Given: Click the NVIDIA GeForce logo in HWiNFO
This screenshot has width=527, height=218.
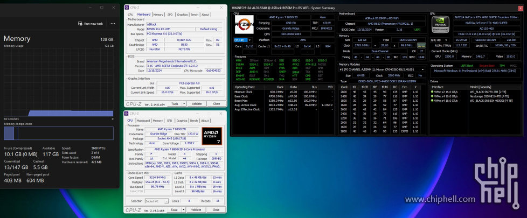Looking at the screenshot, I should 440,25.
